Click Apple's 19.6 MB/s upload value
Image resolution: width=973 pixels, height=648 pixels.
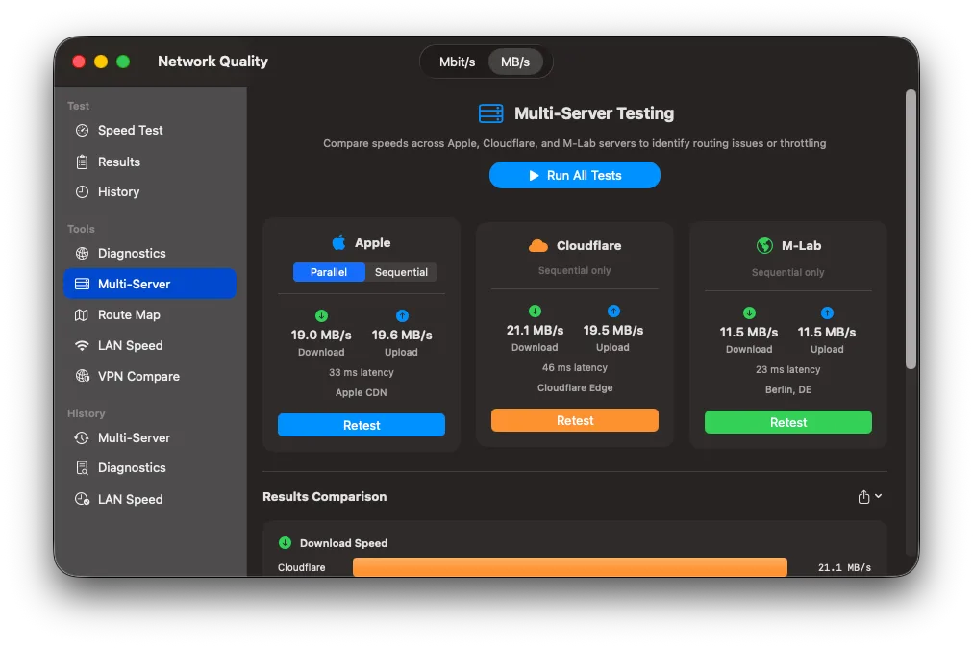pyautogui.click(x=402, y=336)
